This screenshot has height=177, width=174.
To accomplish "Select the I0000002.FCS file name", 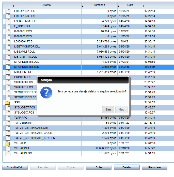I will 23,37.
